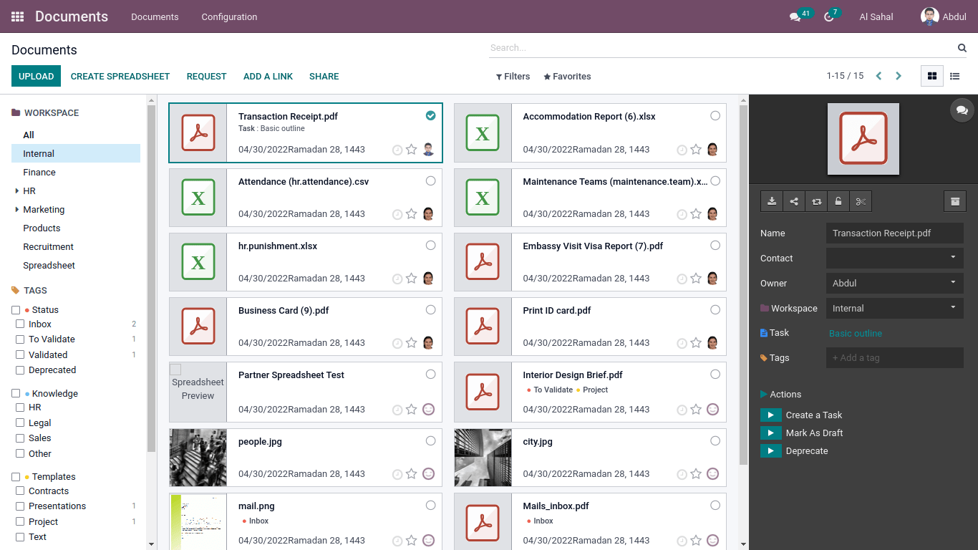Viewport: 978px width, 550px height.
Task: Switch to list view
Action: [x=954, y=76]
